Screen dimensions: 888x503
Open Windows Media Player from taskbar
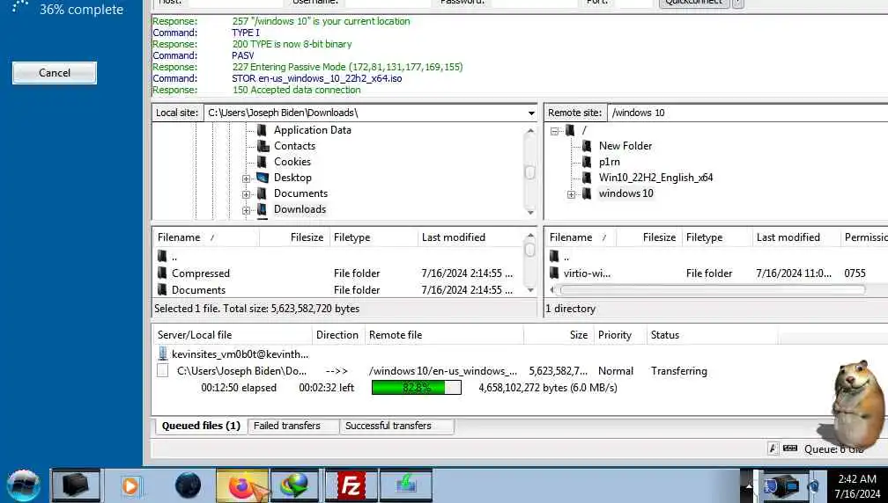131,485
